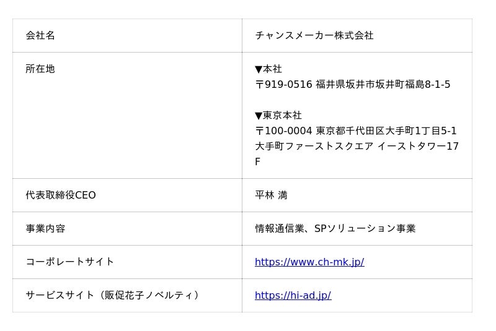Viewport: 496px width, 331px height.
Task: Select the CEO name 平林 満
Action: (271, 195)
